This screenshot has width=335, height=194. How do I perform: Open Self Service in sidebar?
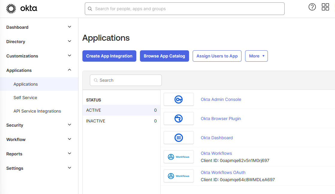click(x=25, y=98)
